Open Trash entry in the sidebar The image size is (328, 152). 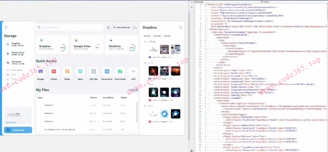[x=11, y=83]
